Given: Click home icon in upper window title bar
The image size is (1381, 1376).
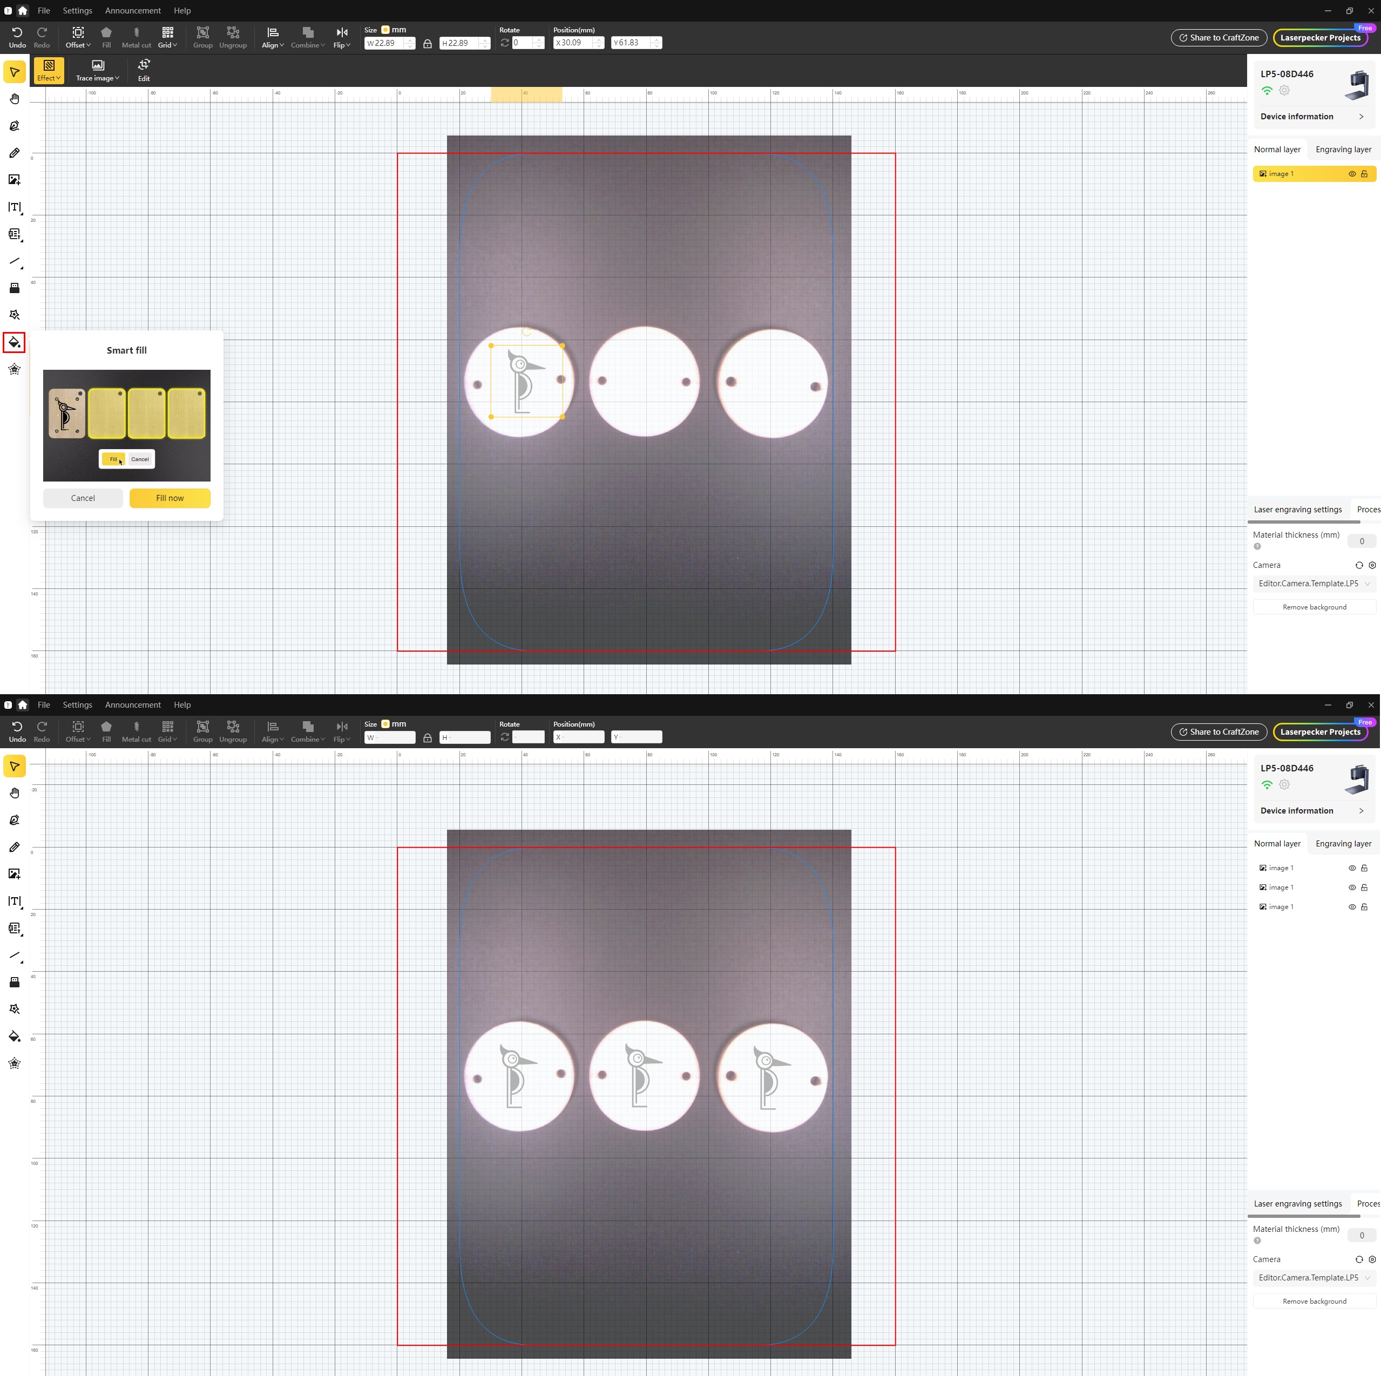Looking at the screenshot, I should (x=23, y=11).
